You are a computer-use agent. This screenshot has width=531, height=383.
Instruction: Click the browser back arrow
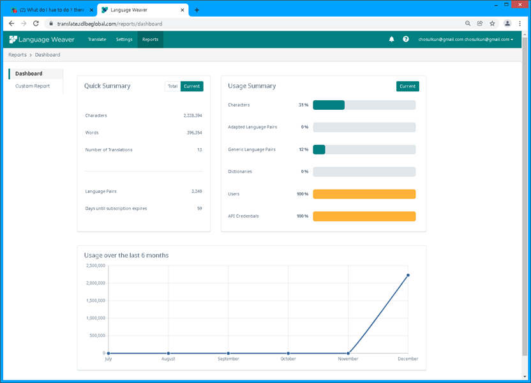click(x=11, y=23)
